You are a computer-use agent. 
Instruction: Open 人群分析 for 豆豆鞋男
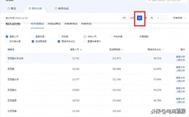click(x=180, y=102)
